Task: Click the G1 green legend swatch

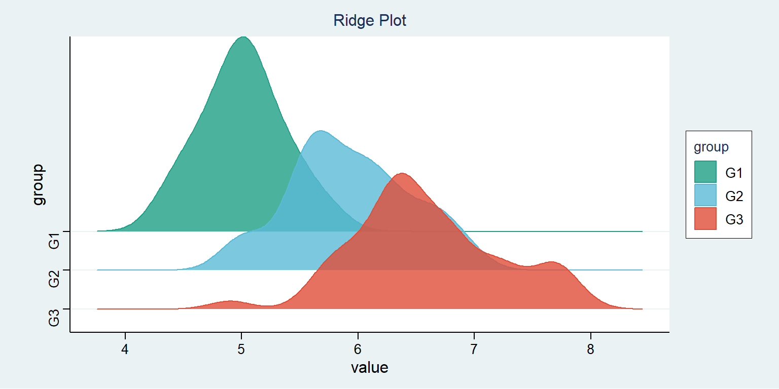Action: click(x=705, y=172)
